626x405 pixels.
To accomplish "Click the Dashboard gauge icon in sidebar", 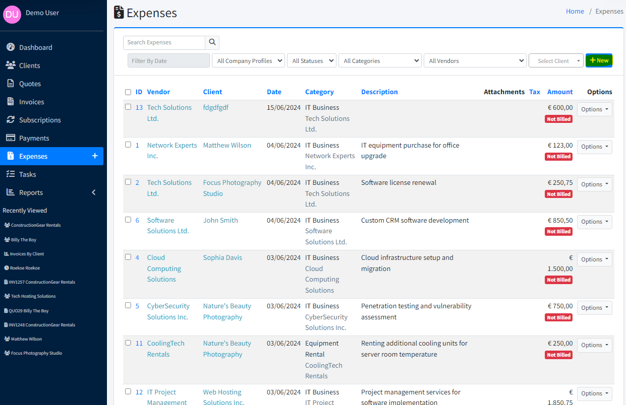I will click(10, 47).
